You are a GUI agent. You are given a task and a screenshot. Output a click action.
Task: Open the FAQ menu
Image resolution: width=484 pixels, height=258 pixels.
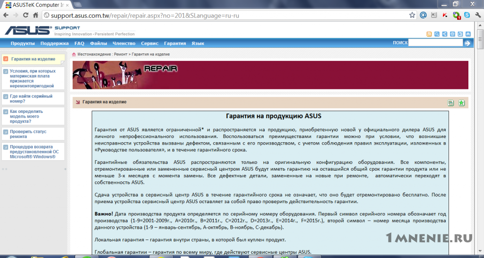pos(79,43)
